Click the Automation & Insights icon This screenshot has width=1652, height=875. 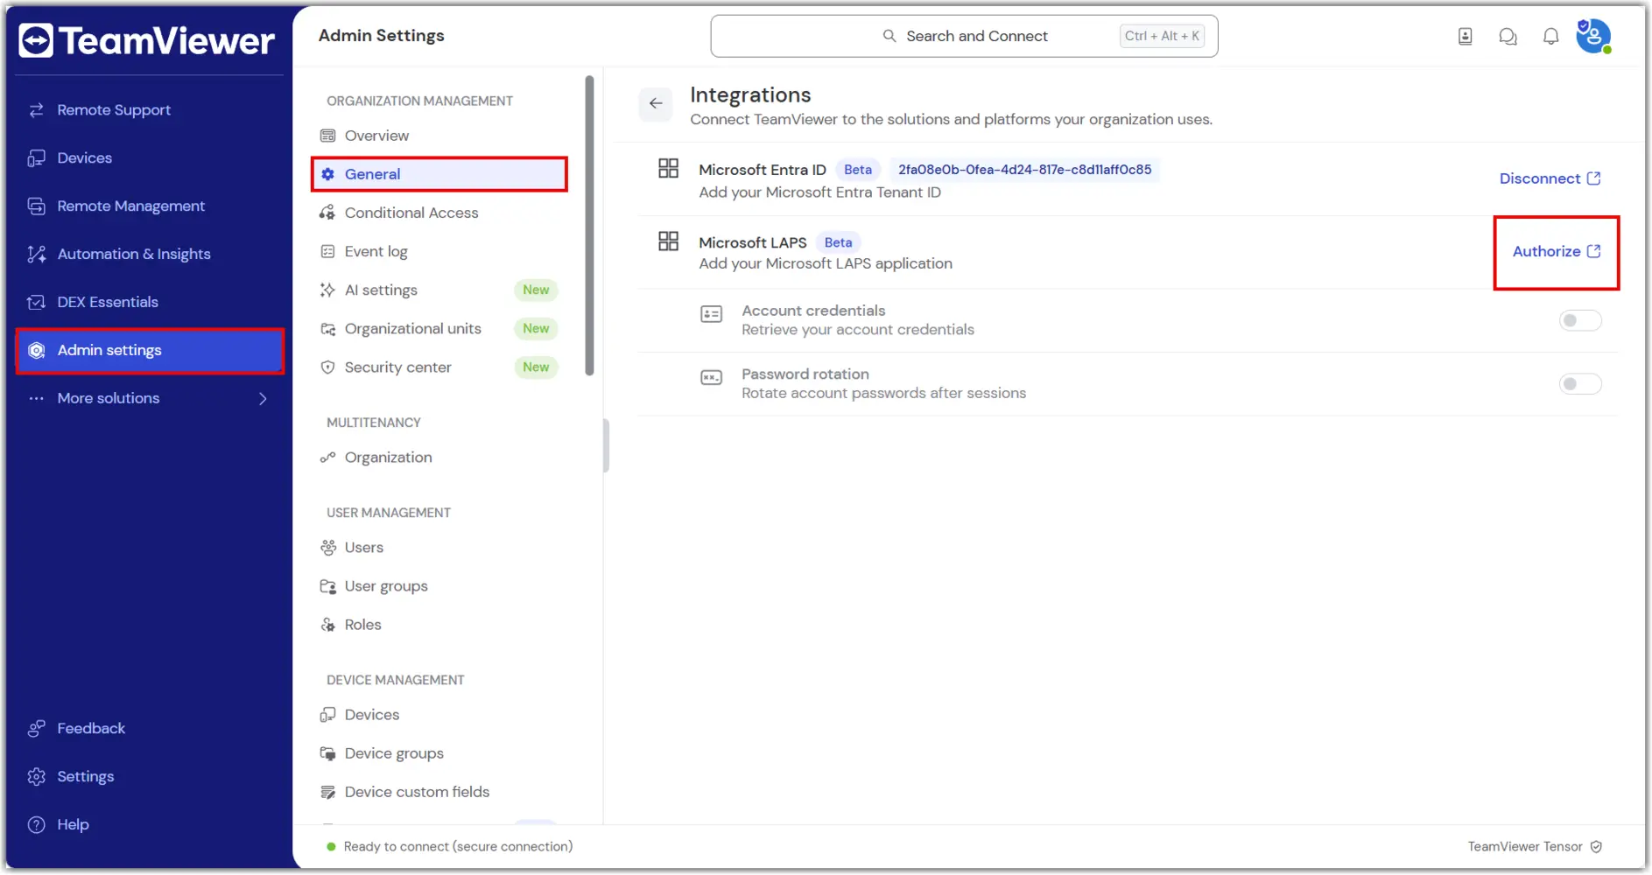point(36,255)
